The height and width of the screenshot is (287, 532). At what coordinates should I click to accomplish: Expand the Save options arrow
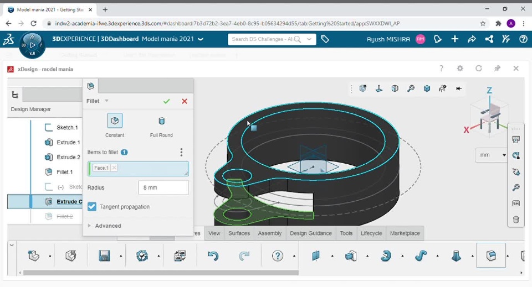click(x=121, y=256)
